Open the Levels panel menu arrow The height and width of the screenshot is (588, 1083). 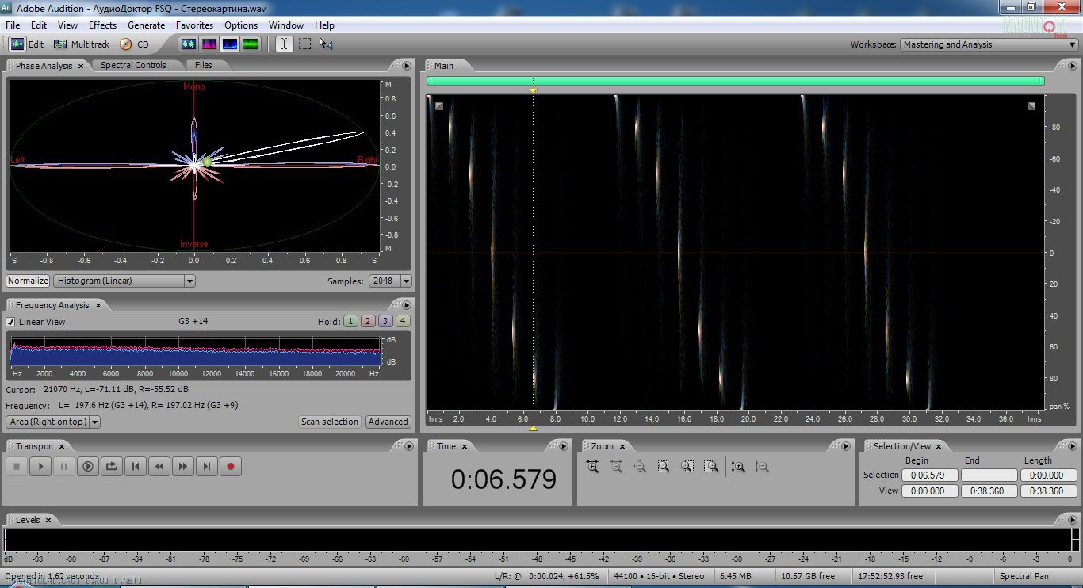click(1072, 520)
